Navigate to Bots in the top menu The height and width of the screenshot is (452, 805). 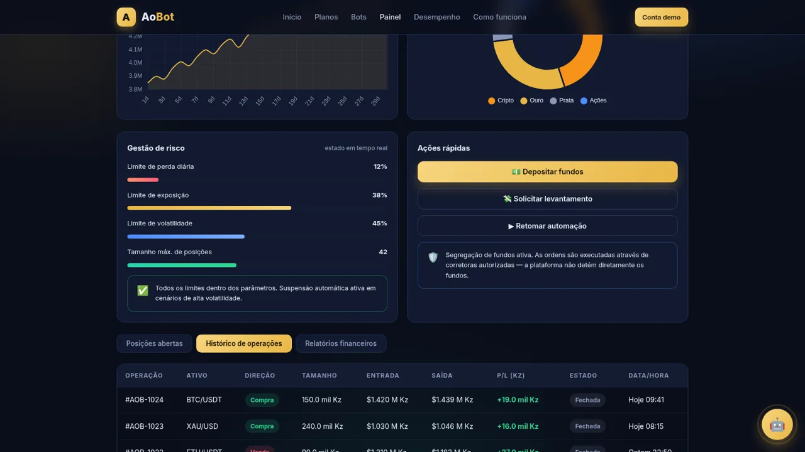click(358, 17)
